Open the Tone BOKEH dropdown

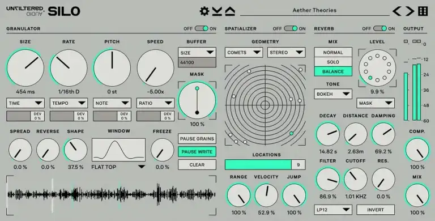tap(333, 94)
